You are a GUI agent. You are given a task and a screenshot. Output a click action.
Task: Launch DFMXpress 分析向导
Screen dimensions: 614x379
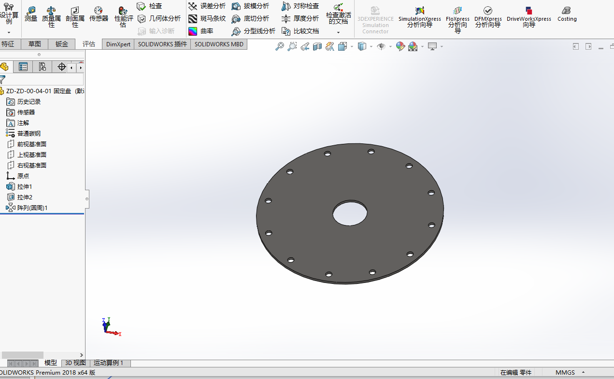click(x=488, y=17)
